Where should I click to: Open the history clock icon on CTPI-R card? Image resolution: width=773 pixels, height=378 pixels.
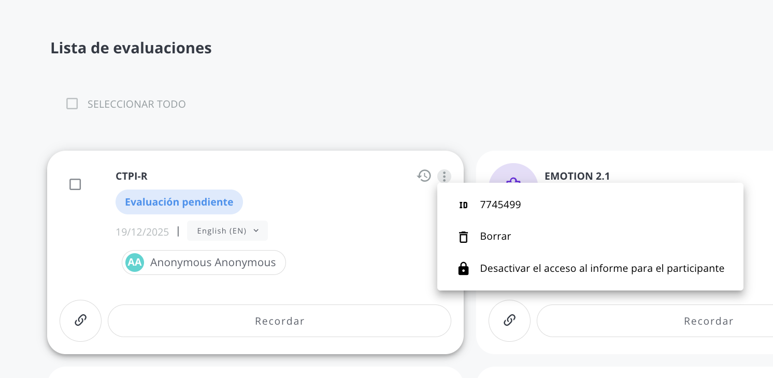424,176
